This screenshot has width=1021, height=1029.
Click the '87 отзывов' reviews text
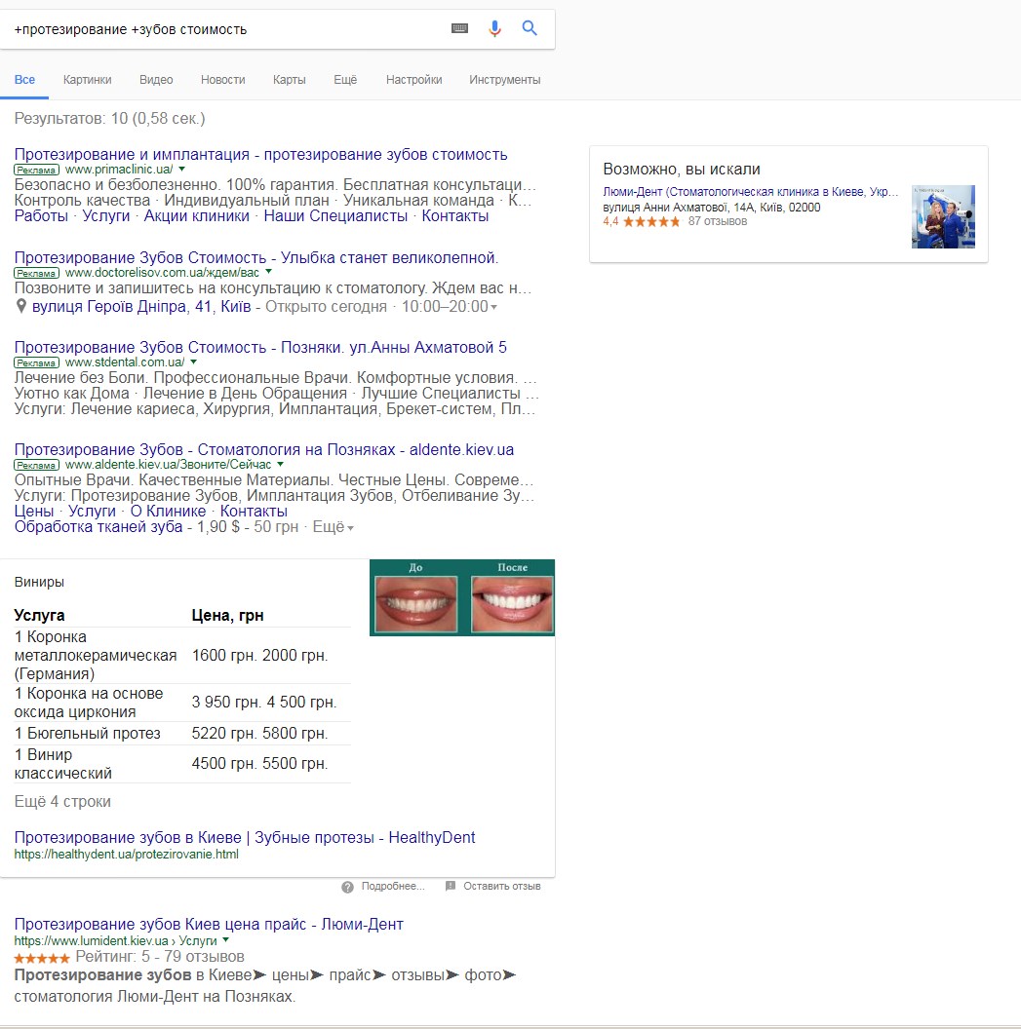coord(717,221)
